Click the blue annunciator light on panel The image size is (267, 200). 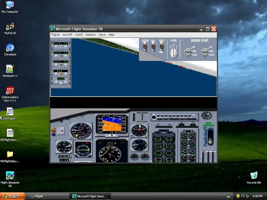(53, 135)
